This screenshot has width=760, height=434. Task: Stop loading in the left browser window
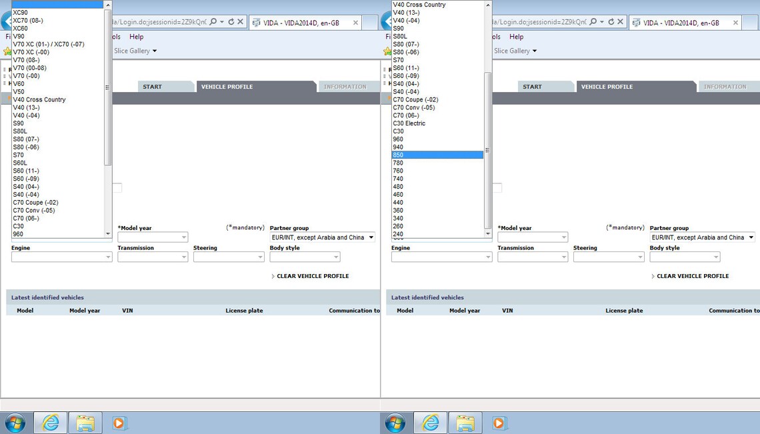point(241,22)
